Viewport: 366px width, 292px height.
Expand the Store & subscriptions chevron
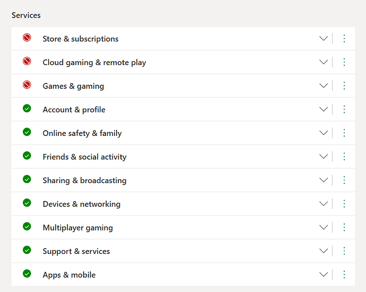tap(324, 39)
